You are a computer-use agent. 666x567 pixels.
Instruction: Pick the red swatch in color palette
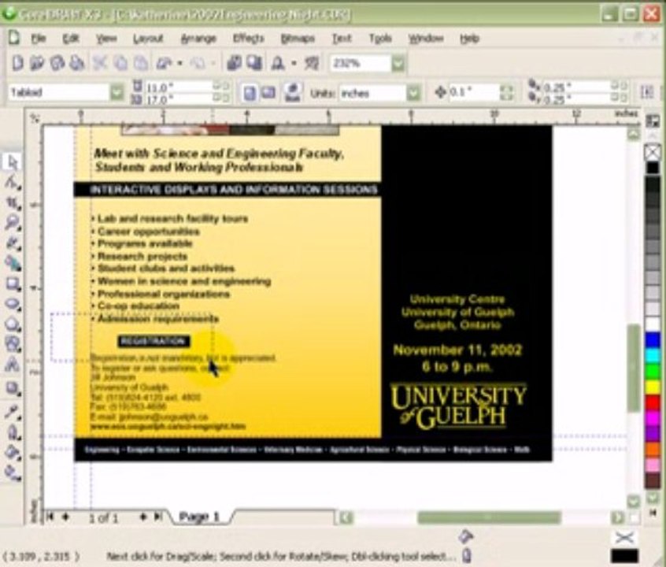653,402
